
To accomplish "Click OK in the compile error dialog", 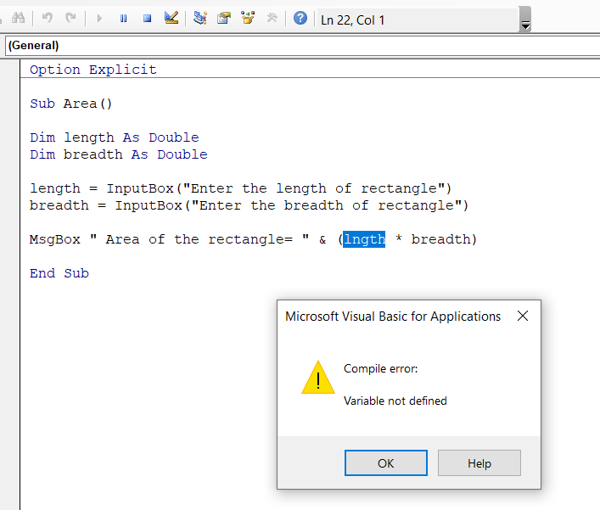I will (385, 463).
